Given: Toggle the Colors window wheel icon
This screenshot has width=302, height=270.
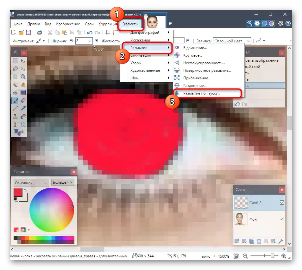Looking at the screenshot, I should coord(272,23).
